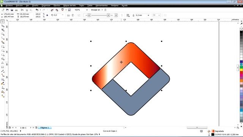Open the Herramientas menu

click(101, 5)
